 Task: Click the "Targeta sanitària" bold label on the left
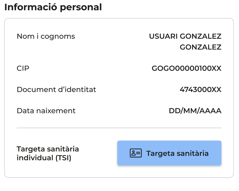(x=48, y=149)
